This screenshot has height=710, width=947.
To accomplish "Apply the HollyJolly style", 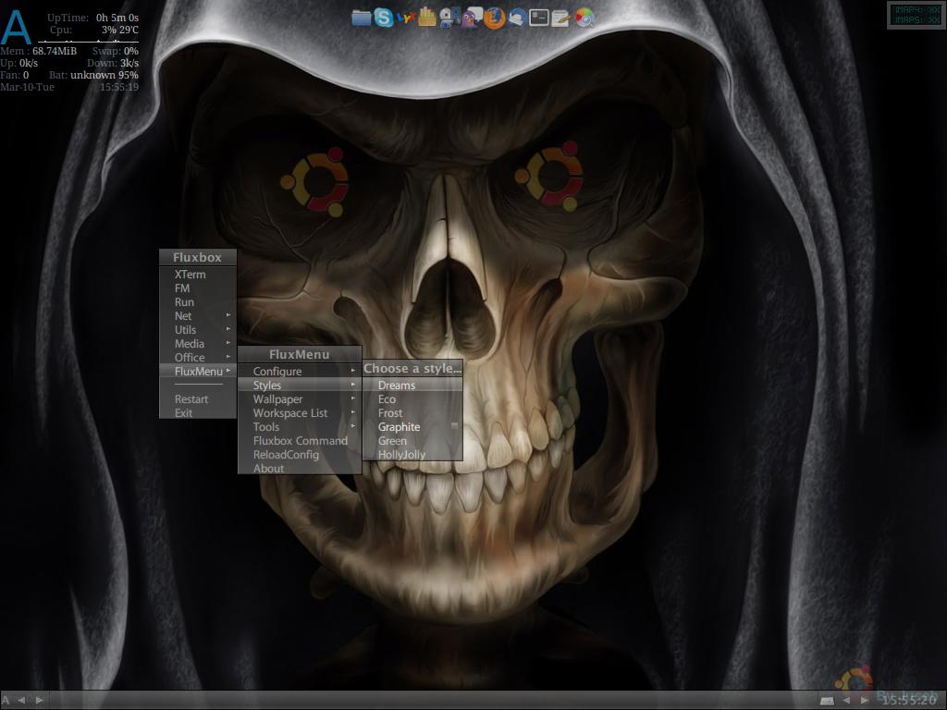I will [412, 454].
